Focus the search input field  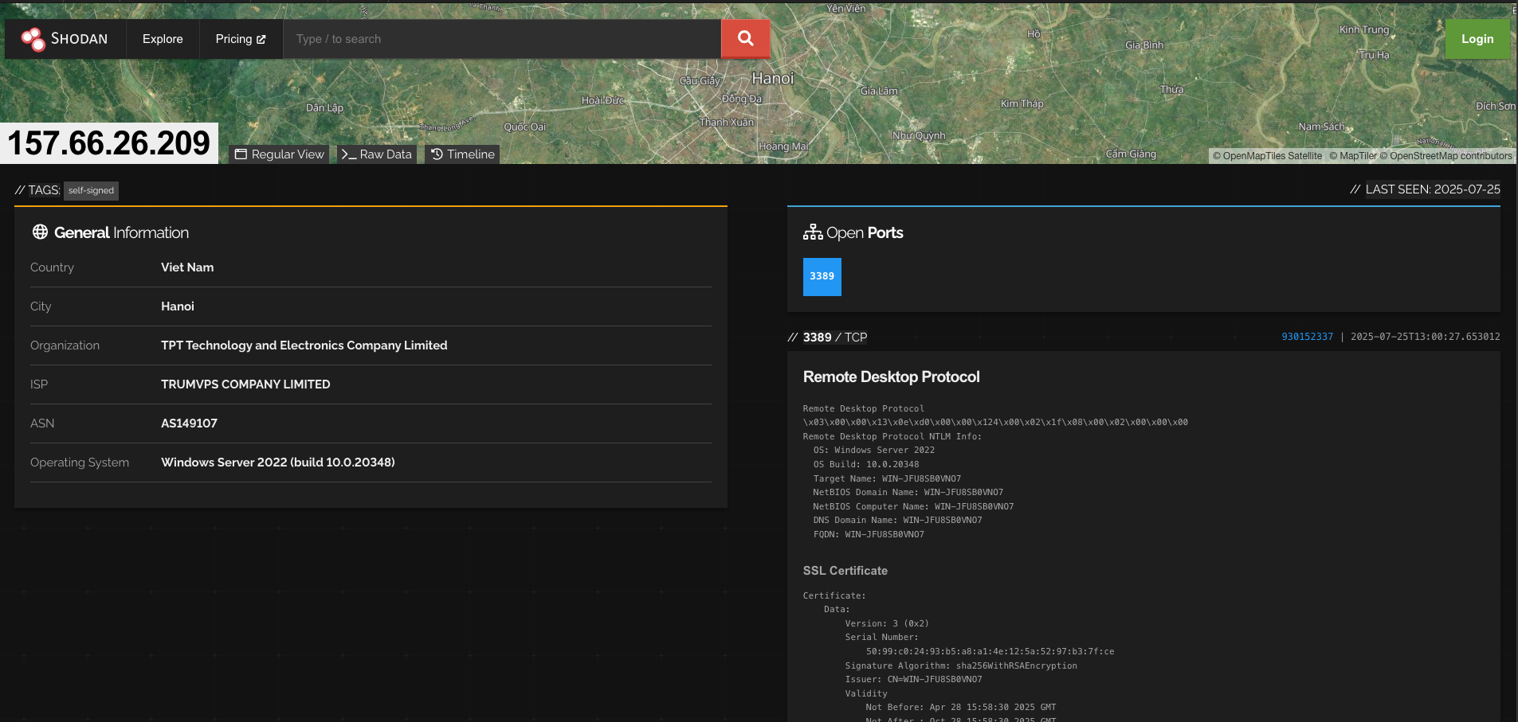coord(502,39)
